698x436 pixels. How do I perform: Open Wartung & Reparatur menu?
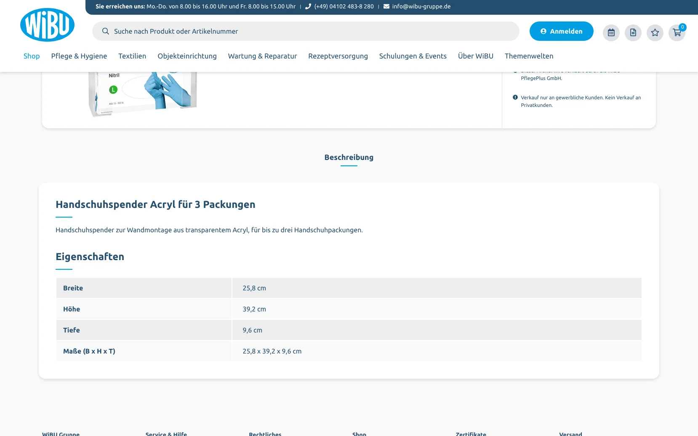click(x=263, y=56)
